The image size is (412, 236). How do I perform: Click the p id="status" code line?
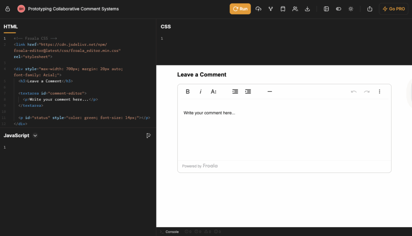(x=84, y=118)
